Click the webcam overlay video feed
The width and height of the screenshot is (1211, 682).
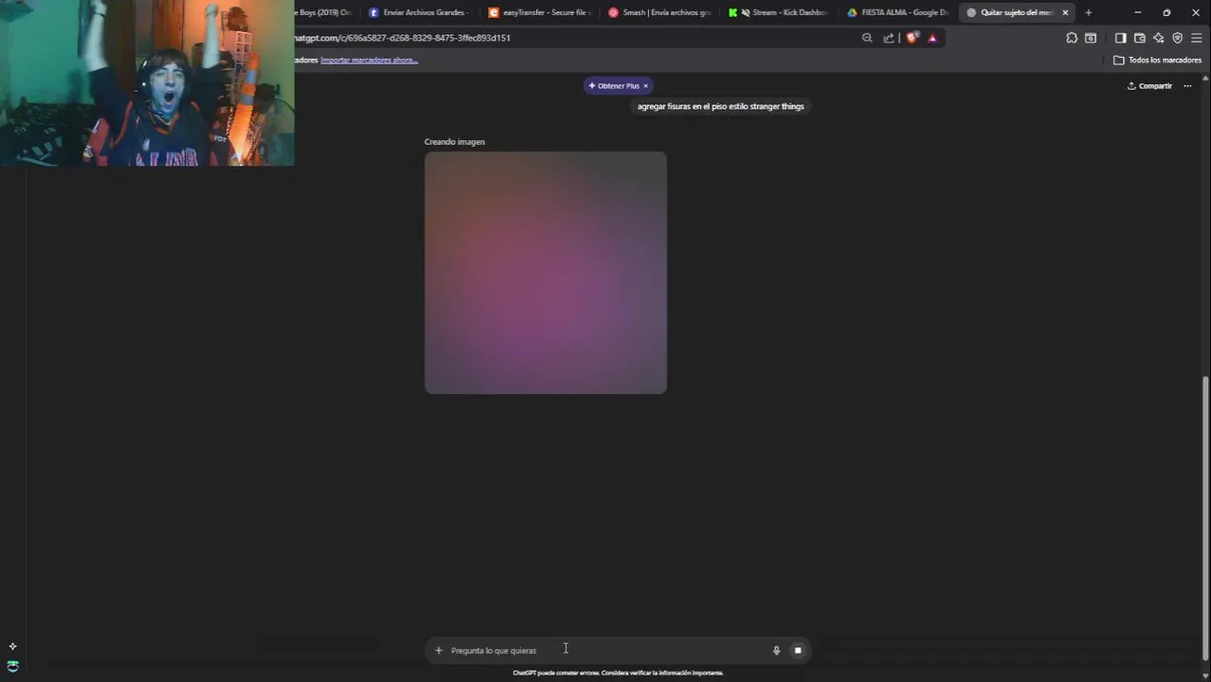click(x=147, y=83)
